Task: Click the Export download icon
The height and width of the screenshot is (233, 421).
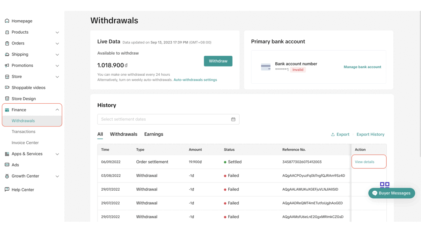Action: click(333, 135)
